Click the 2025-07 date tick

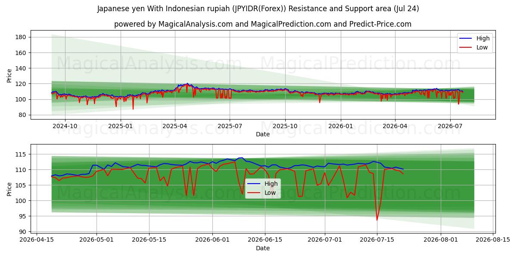click(x=229, y=126)
